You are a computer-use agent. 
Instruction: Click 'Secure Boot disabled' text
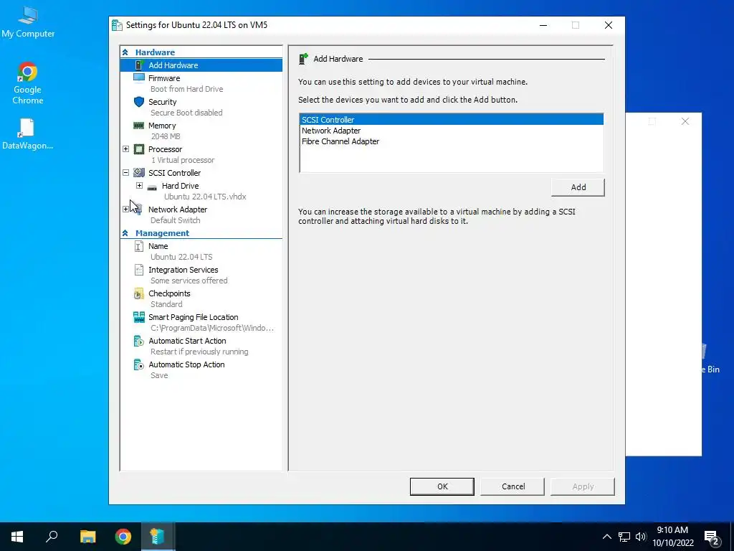pyautogui.click(x=186, y=113)
